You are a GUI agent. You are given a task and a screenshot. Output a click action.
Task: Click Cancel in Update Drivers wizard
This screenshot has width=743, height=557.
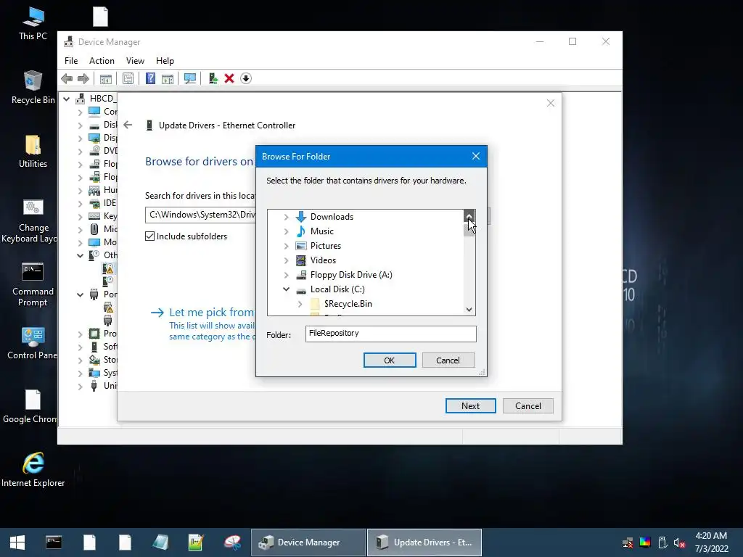528,406
